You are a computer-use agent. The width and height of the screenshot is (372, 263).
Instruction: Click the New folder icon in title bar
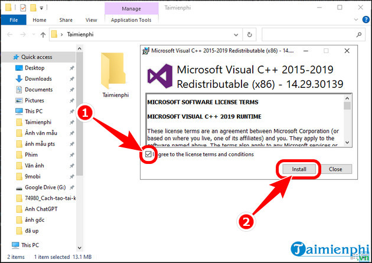point(34,8)
